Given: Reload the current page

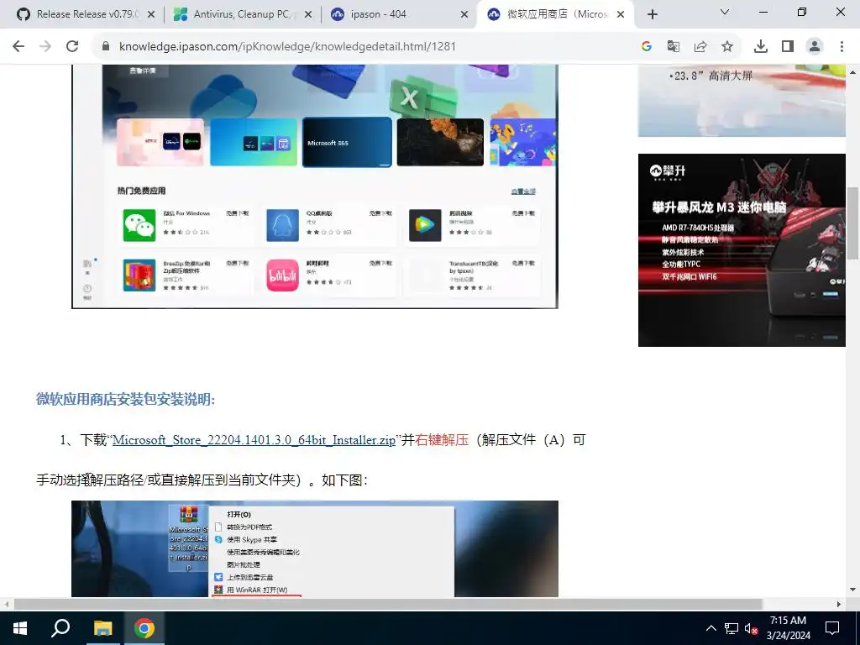Looking at the screenshot, I should coord(72,47).
